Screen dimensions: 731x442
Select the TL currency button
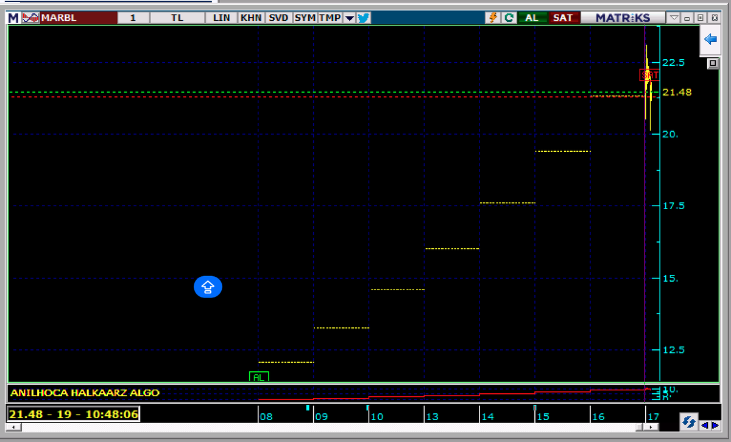(177, 18)
